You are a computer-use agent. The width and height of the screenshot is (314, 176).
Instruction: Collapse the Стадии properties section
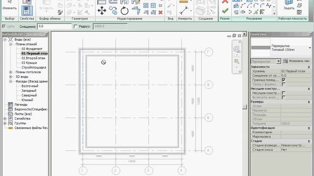coord(309,141)
